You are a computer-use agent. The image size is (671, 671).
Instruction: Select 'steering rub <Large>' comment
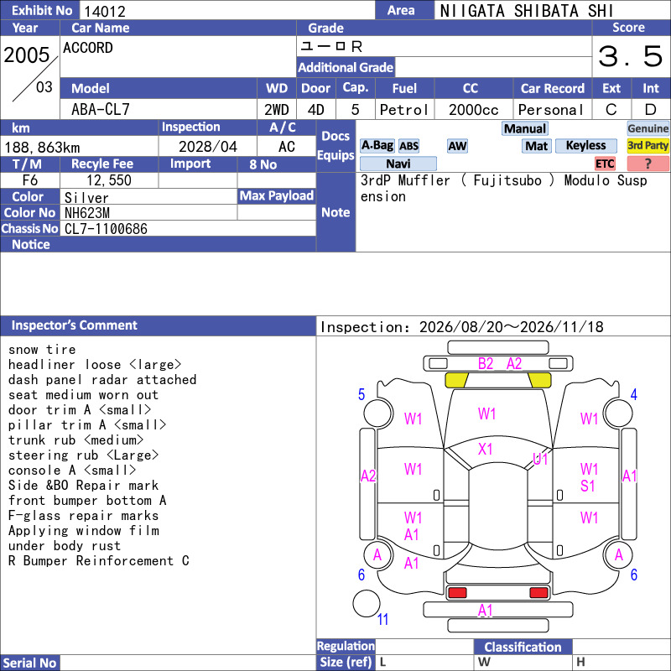coord(83,455)
